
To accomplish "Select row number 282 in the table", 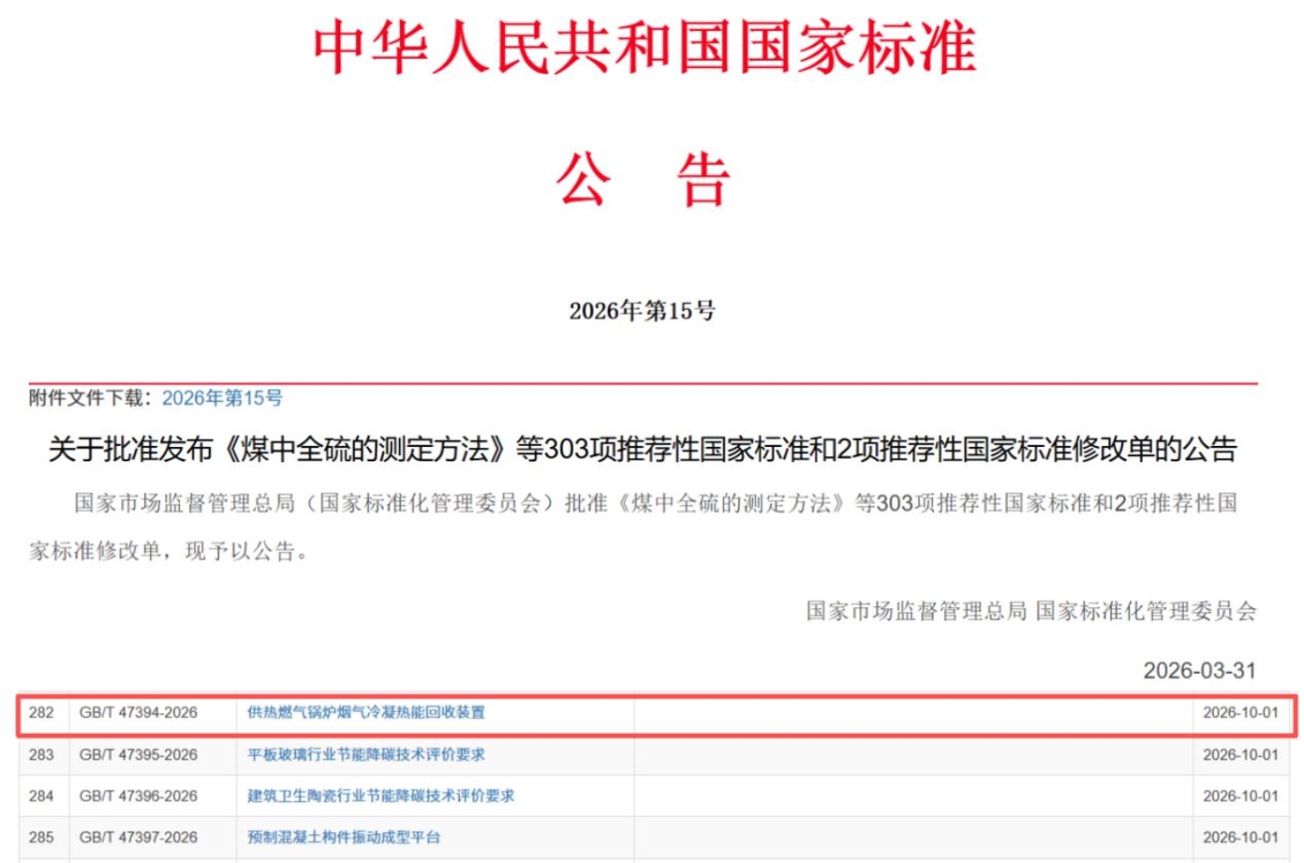I will coord(42,713).
